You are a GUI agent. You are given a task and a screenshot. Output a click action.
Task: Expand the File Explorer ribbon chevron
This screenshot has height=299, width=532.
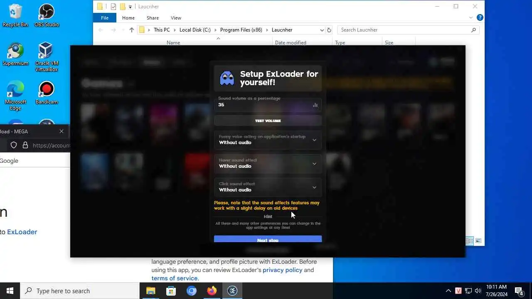tap(471, 18)
